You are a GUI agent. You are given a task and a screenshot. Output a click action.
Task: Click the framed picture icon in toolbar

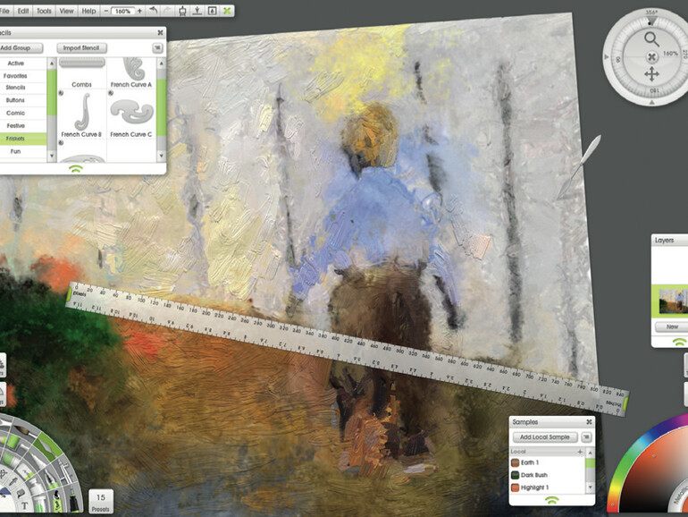click(x=212, y=11)
